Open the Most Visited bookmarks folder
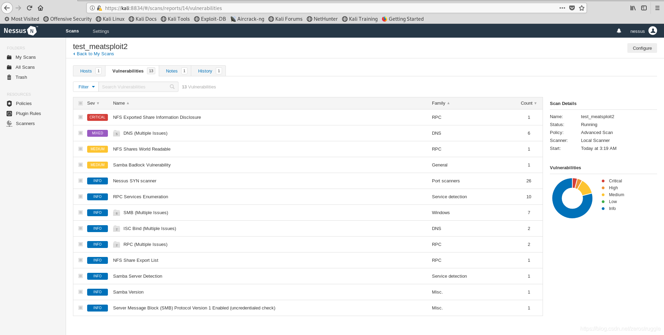This screenshot has height=335, width=664. click(22, 19)
